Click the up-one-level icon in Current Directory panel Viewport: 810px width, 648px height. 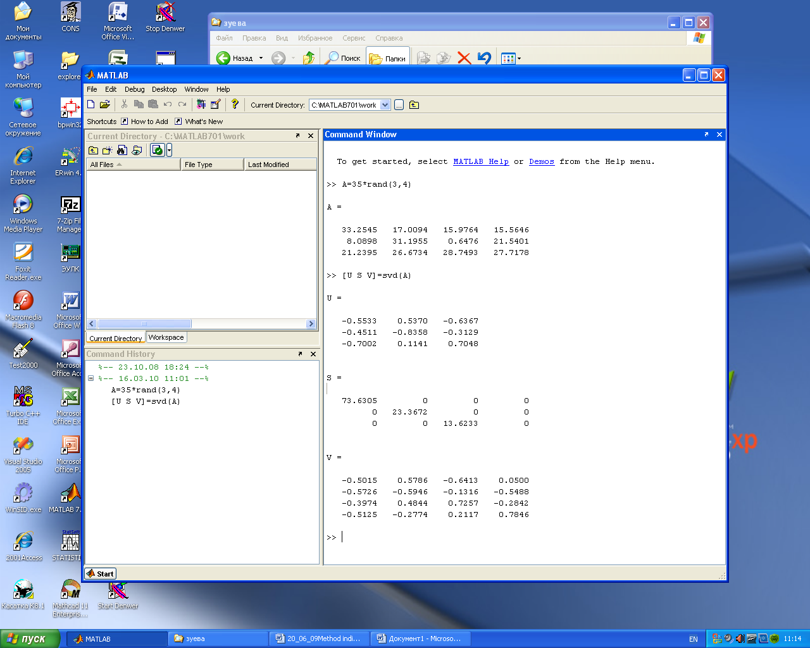click(x=93, y=150)
